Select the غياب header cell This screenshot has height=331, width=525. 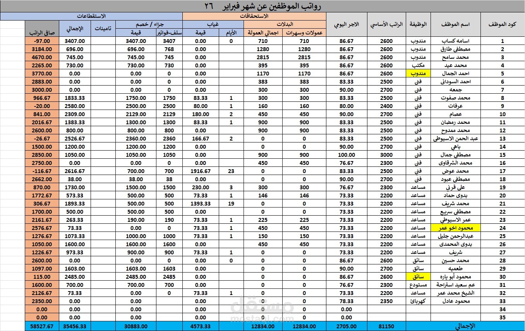point(213,24)
